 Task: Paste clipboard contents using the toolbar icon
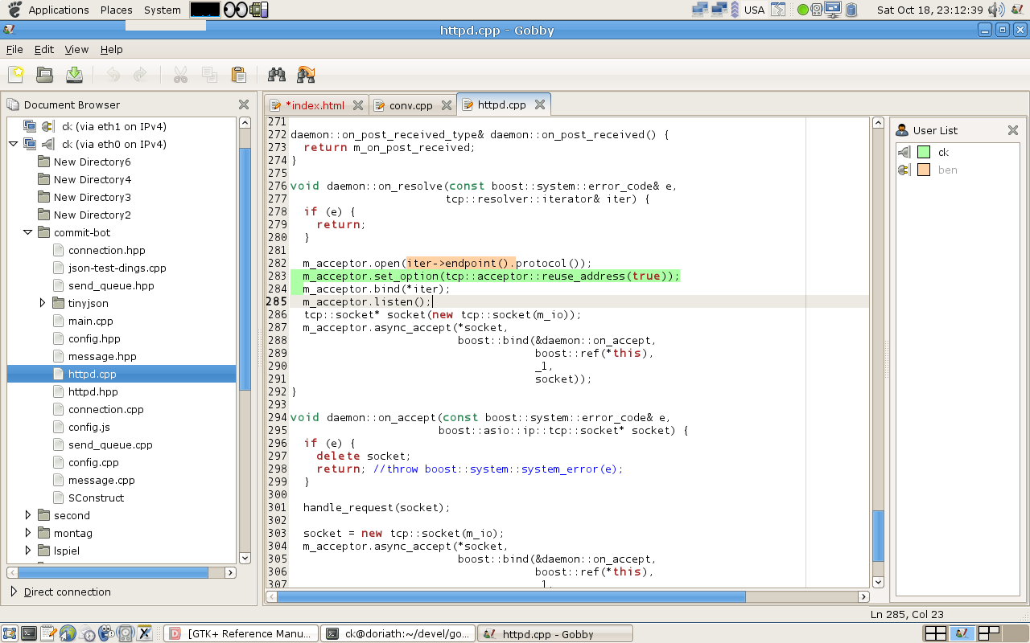(238, 74)
